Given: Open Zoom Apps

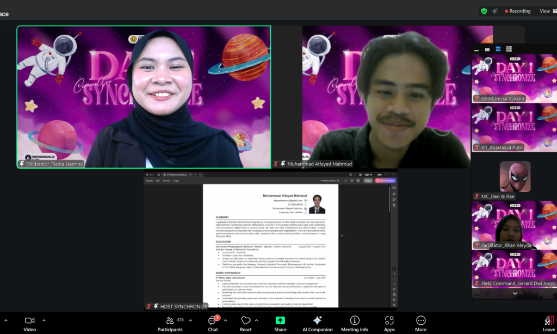Looking at the screenshot, I should click(x=389, y=324).
